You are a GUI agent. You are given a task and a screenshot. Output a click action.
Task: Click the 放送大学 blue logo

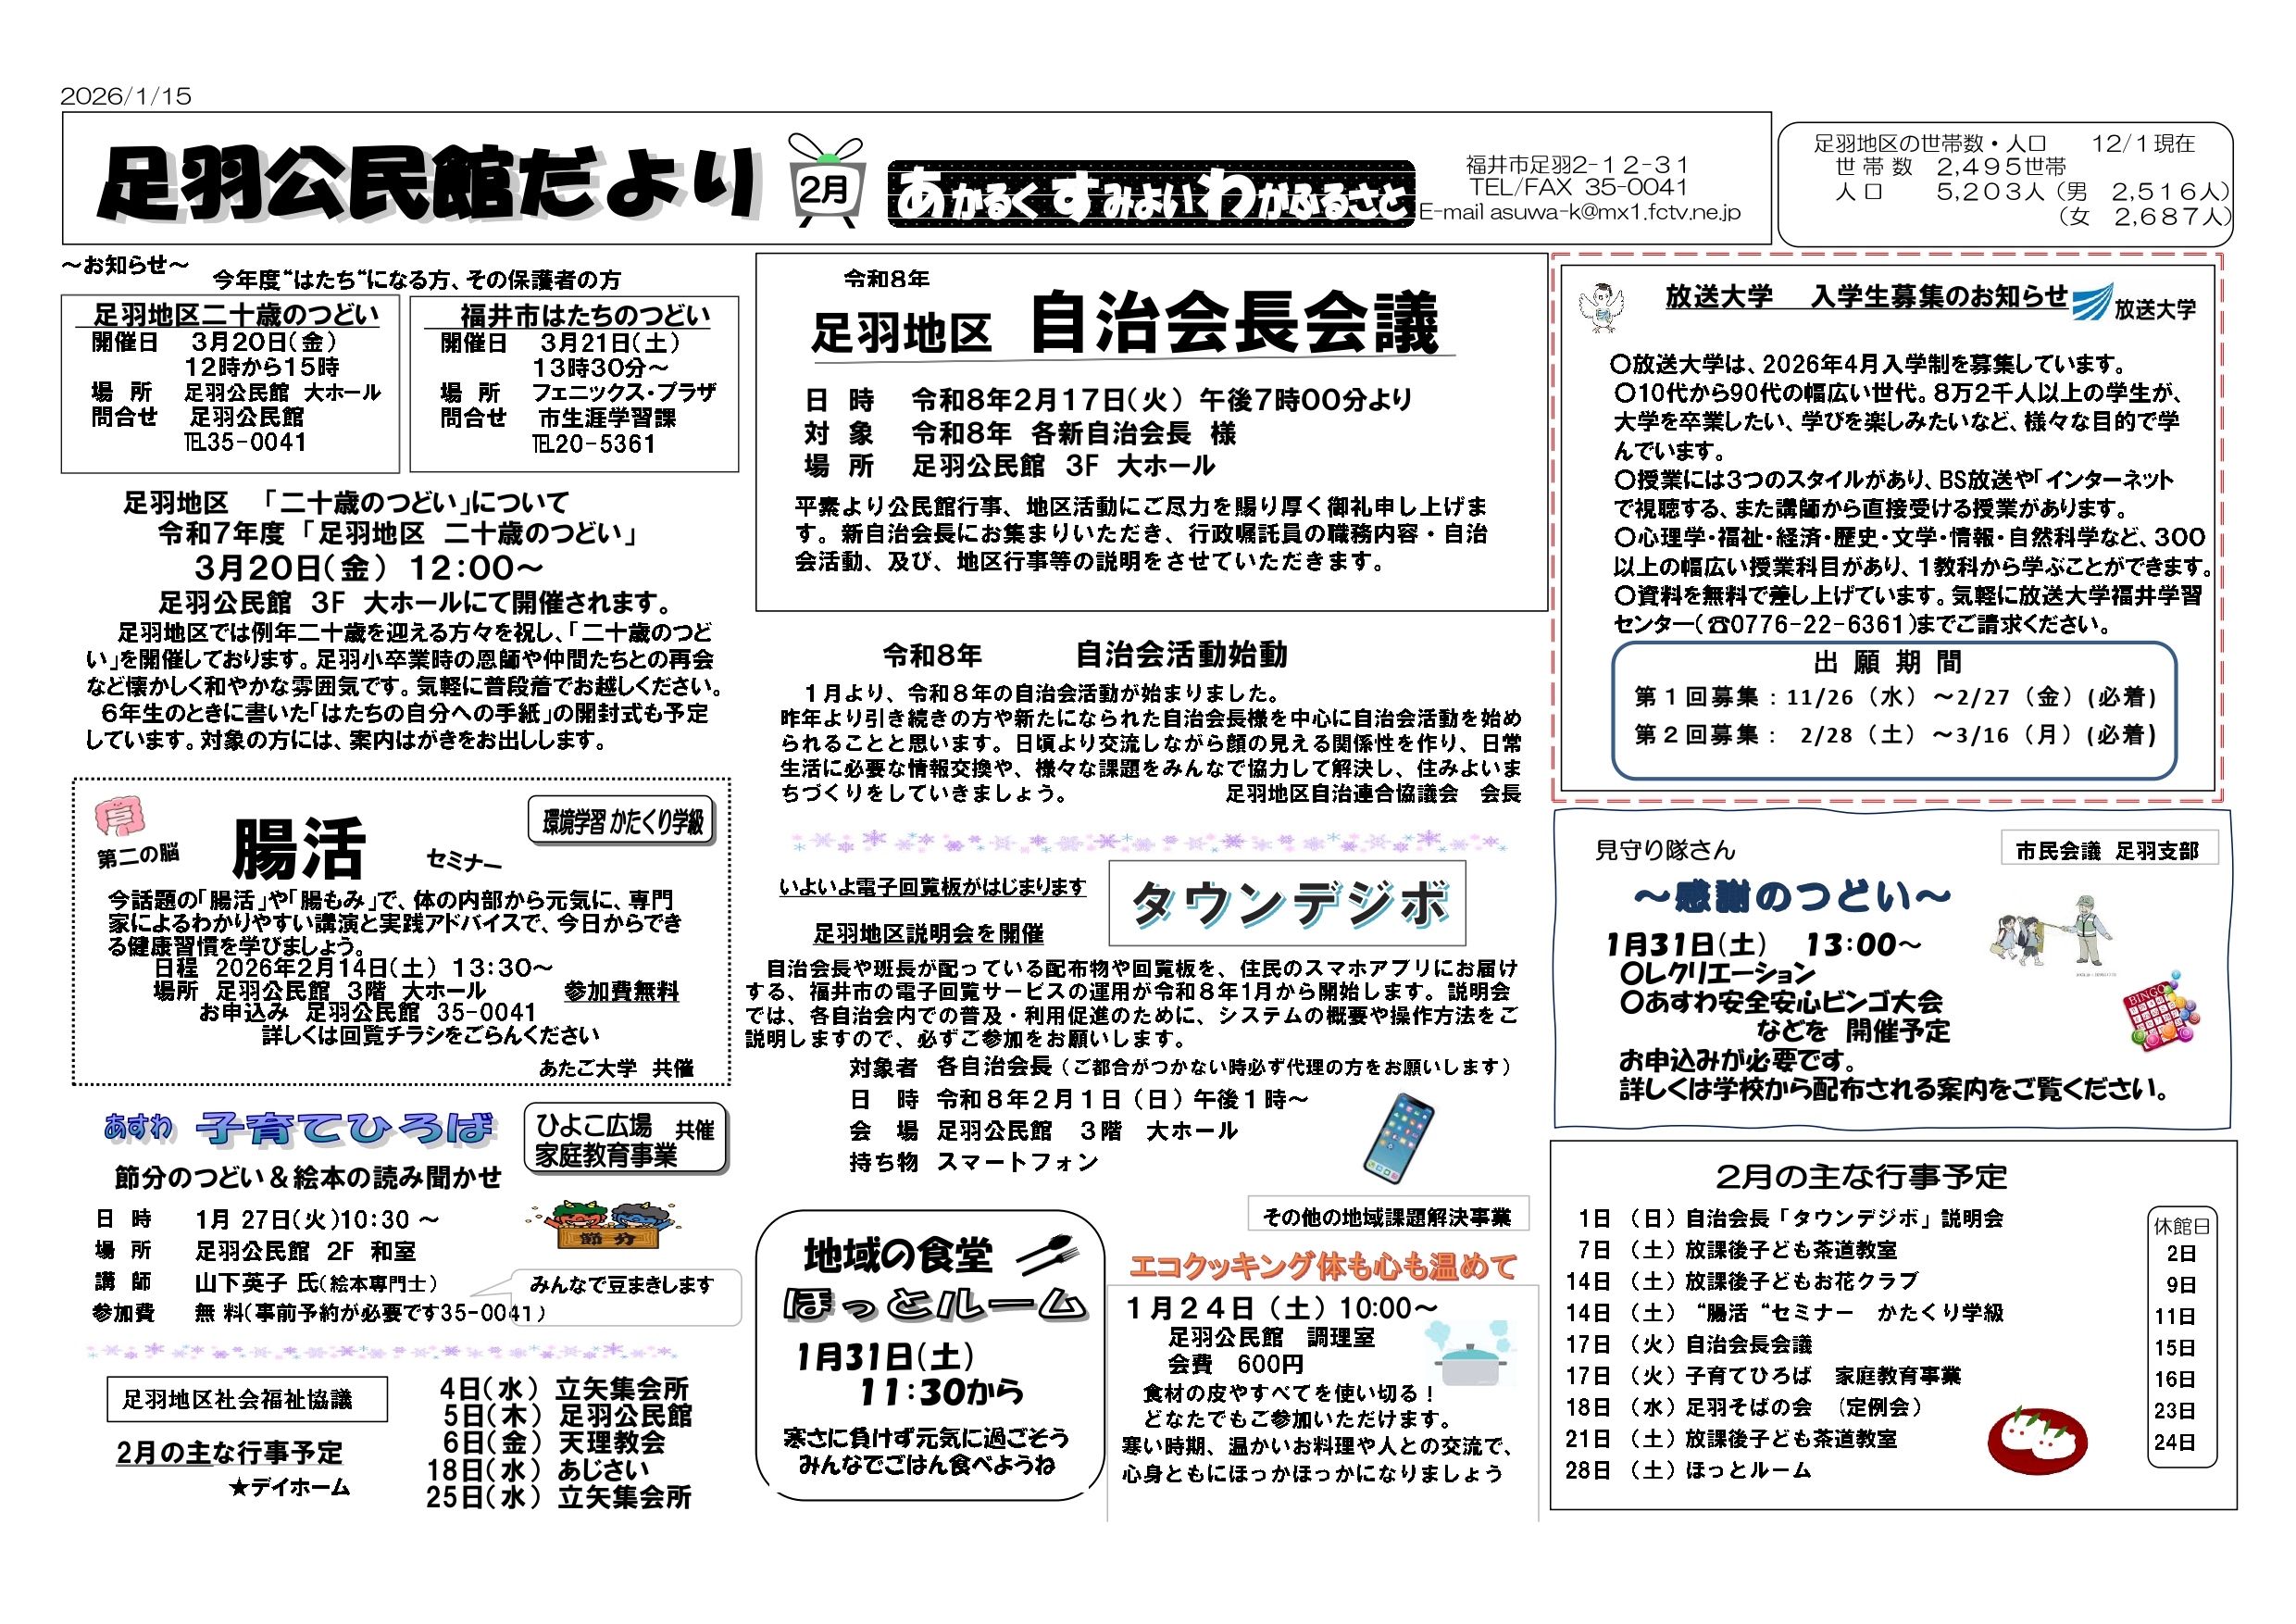click(x=2092, y=302)
